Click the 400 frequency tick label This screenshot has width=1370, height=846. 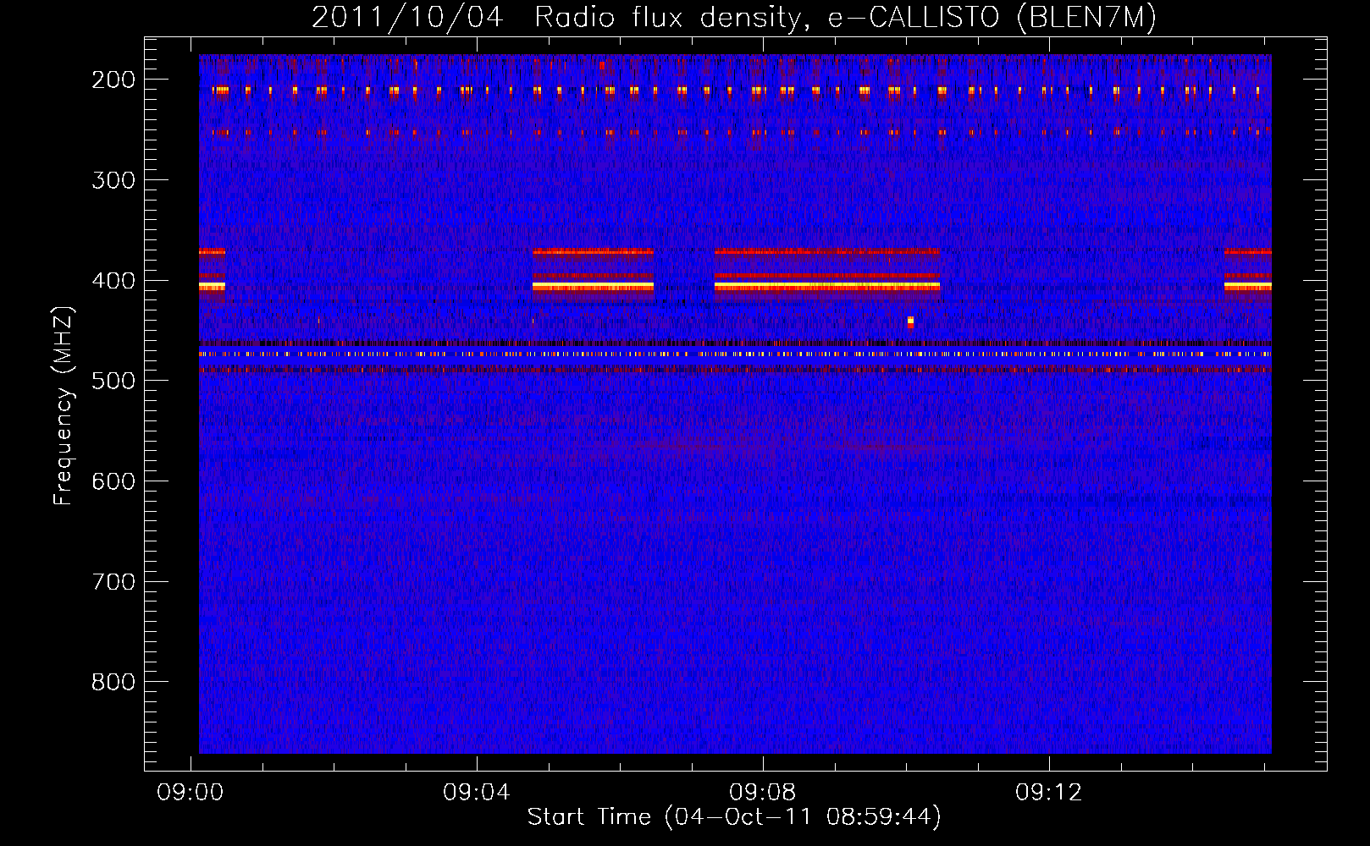click(x=113, y=281)
